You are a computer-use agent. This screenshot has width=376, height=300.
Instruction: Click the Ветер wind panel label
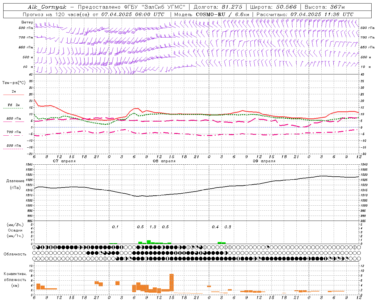coord(27,22)
